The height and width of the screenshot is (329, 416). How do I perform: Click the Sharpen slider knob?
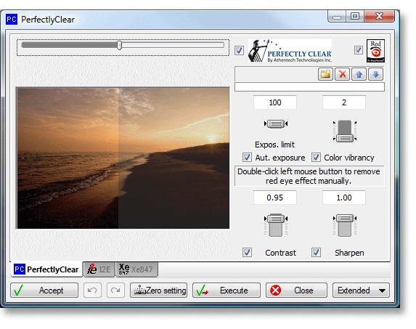click(344, 219)
